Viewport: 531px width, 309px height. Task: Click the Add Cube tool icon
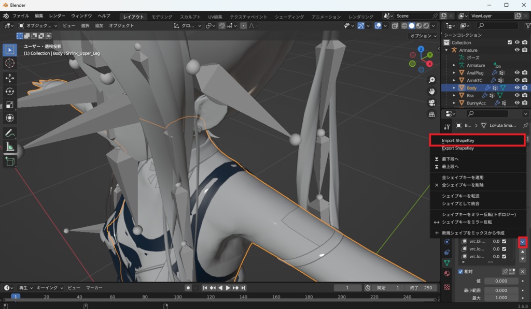10,161
